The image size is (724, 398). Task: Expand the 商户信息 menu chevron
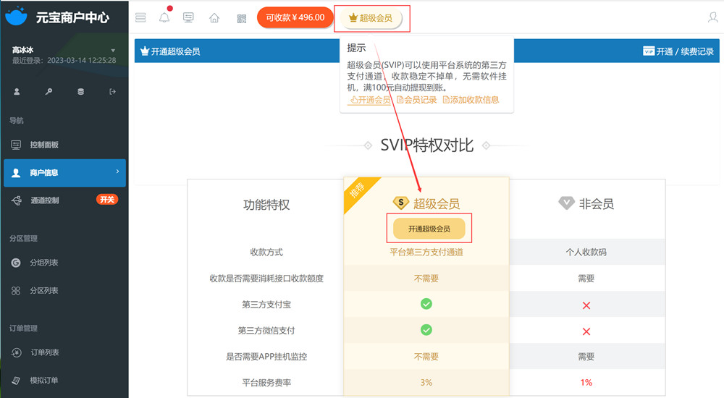(x=117, y=172)
